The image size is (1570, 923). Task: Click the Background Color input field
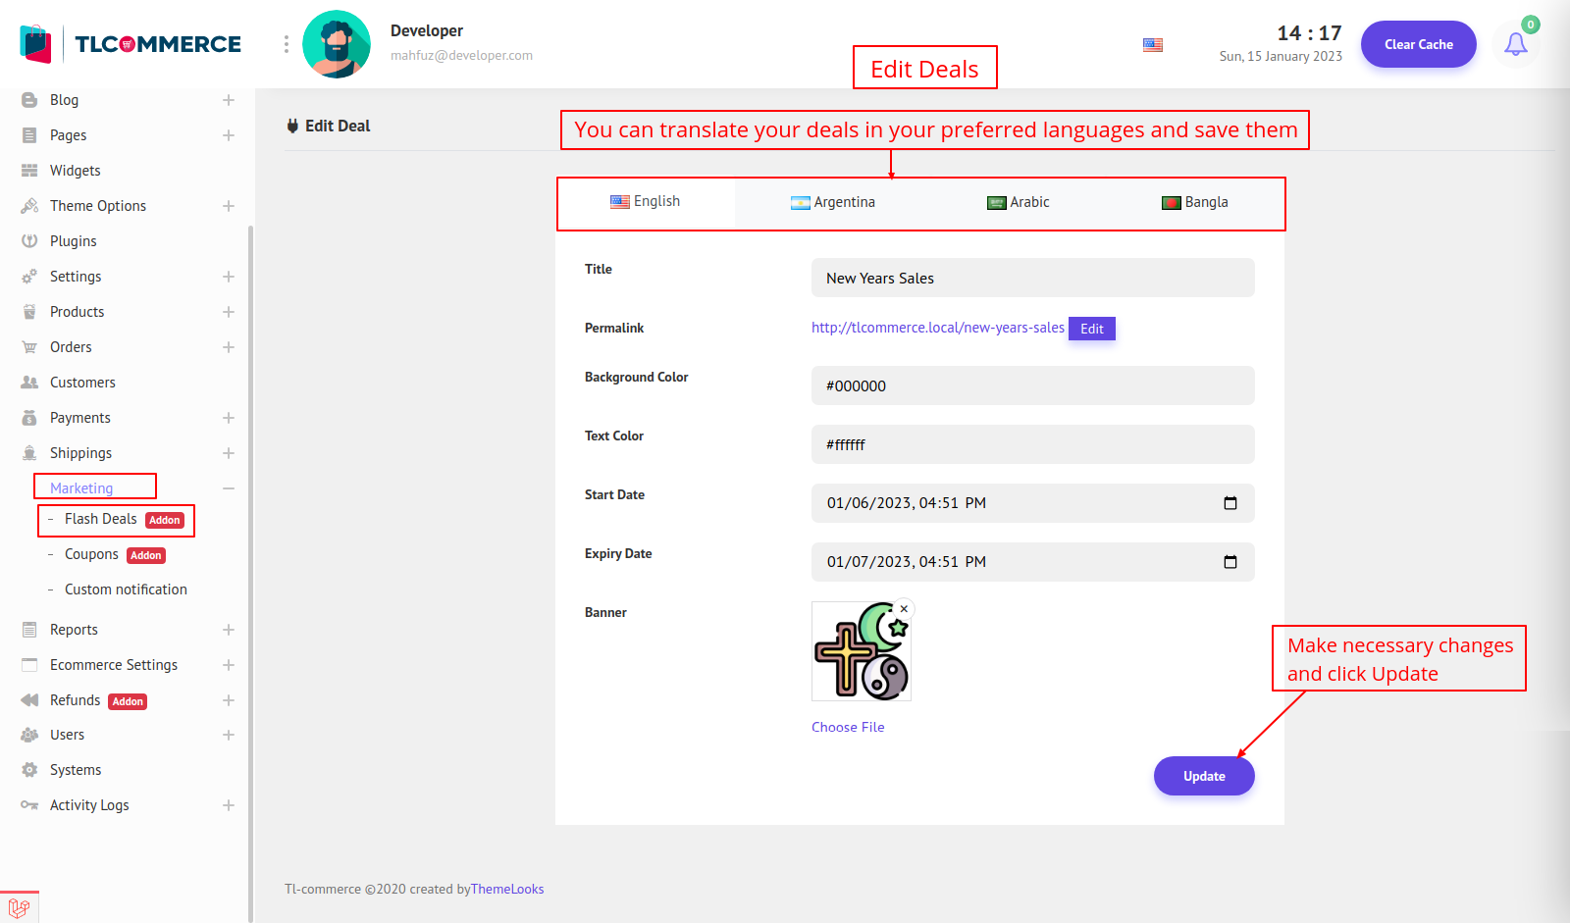tap(1032, 385)
